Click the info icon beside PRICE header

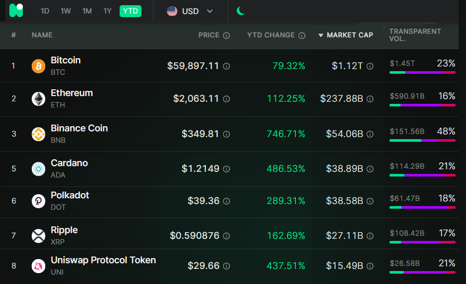click(226, 36)
